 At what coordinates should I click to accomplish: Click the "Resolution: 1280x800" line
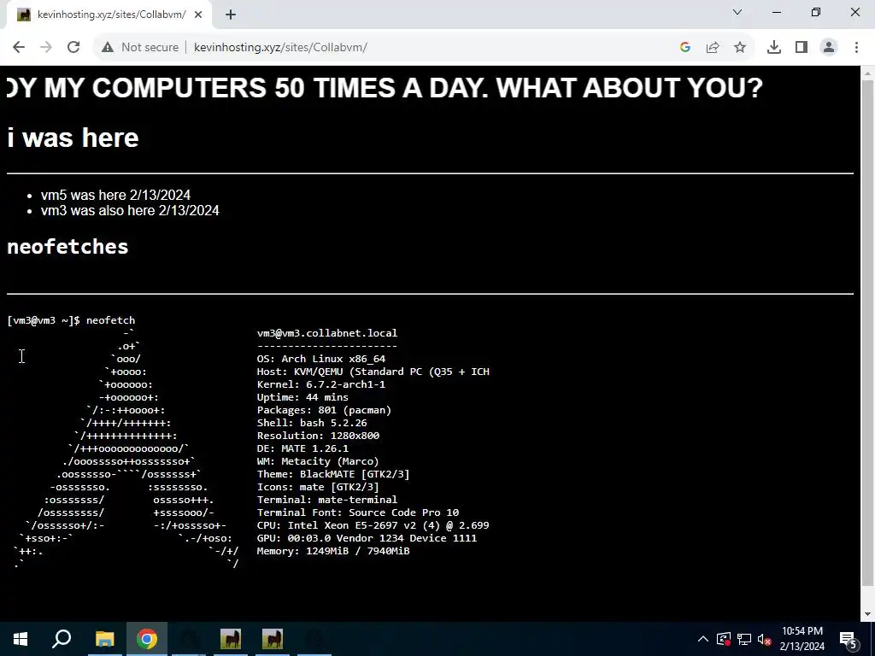pyautogui.click(x=318, y=436)
